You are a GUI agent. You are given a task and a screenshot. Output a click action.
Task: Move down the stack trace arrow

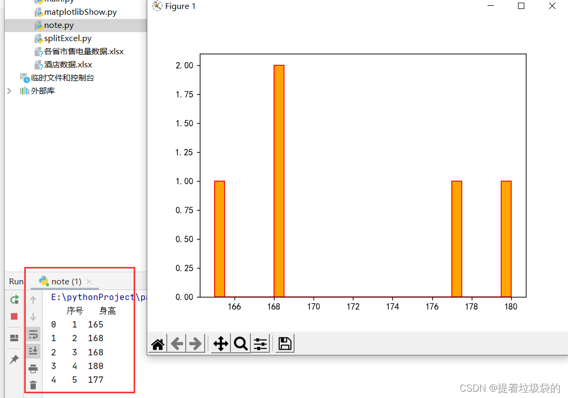33,317
